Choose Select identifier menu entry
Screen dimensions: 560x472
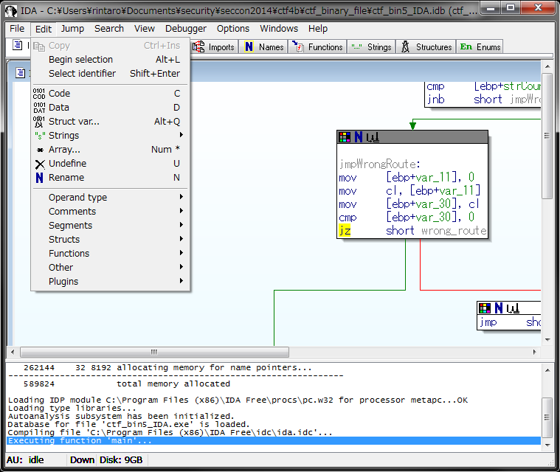point(111,73)
